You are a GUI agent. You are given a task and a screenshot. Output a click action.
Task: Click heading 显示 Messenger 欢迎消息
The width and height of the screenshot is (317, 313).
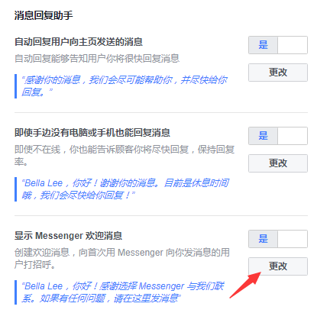click(x=68, y=236)
